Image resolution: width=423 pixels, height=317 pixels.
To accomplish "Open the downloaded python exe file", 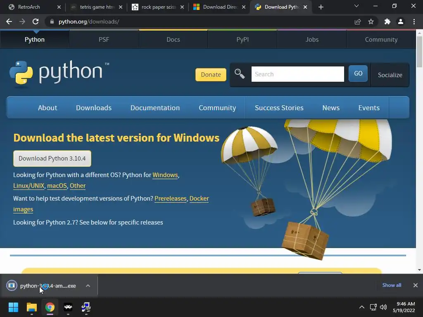I will (x=48, y=286).
